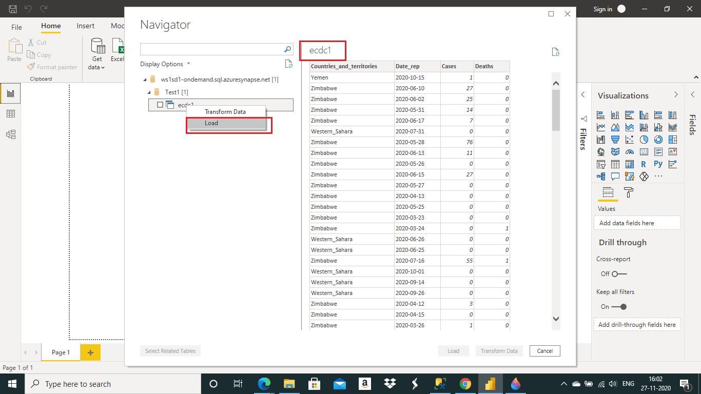Switch to the Insert ribbon tab
The width and height of the screenshot is (701, 394).
pyautogui.click(x=86, y=26)
